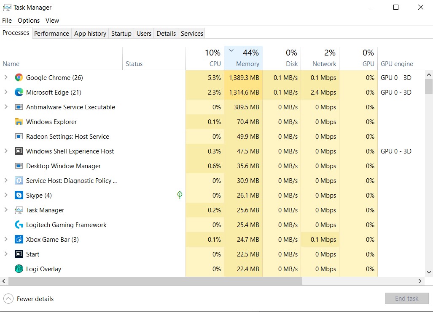Sort by the GPU column header
The image size is (433, 312).
358,58
